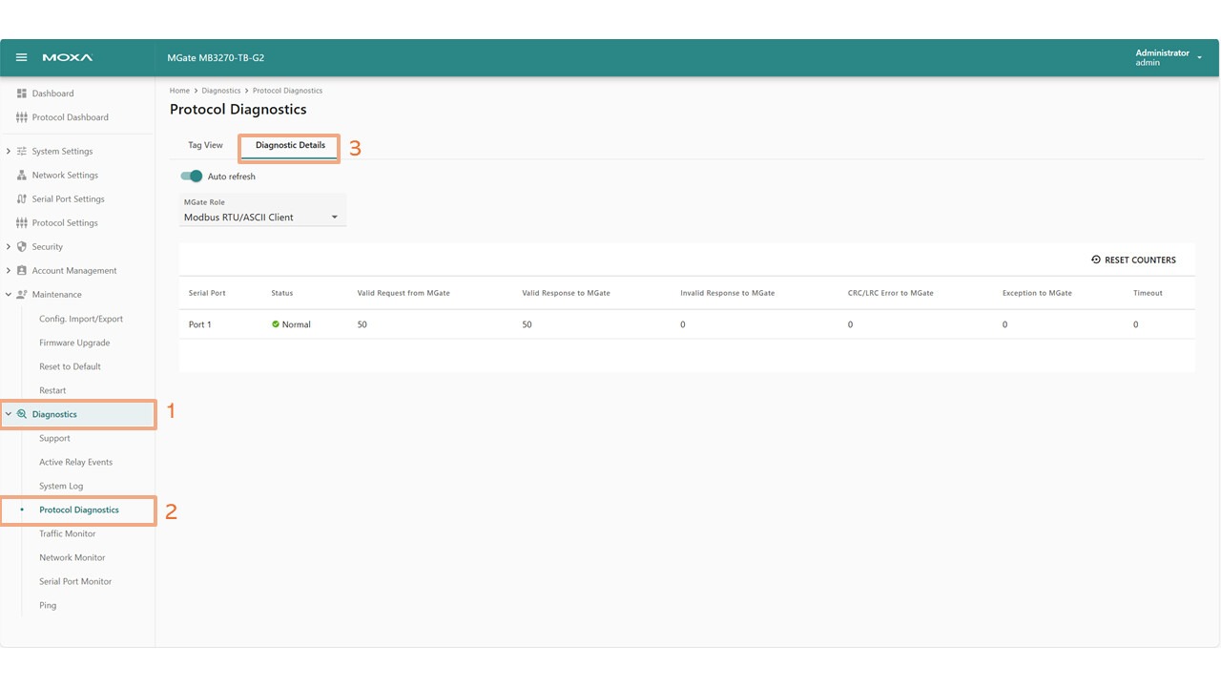The width and height of the screenshot is (1221, 687).
Task: Click the Dashboard grid icon
Action: point(22,94)
